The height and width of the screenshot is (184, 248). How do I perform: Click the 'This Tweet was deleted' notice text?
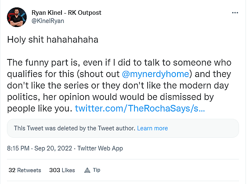(75, 128)
